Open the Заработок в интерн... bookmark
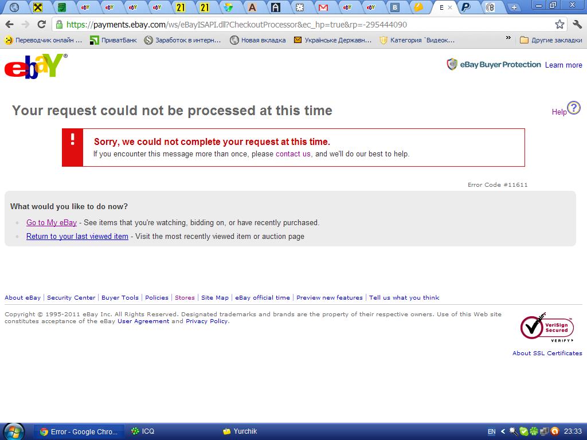 point(183,40)
